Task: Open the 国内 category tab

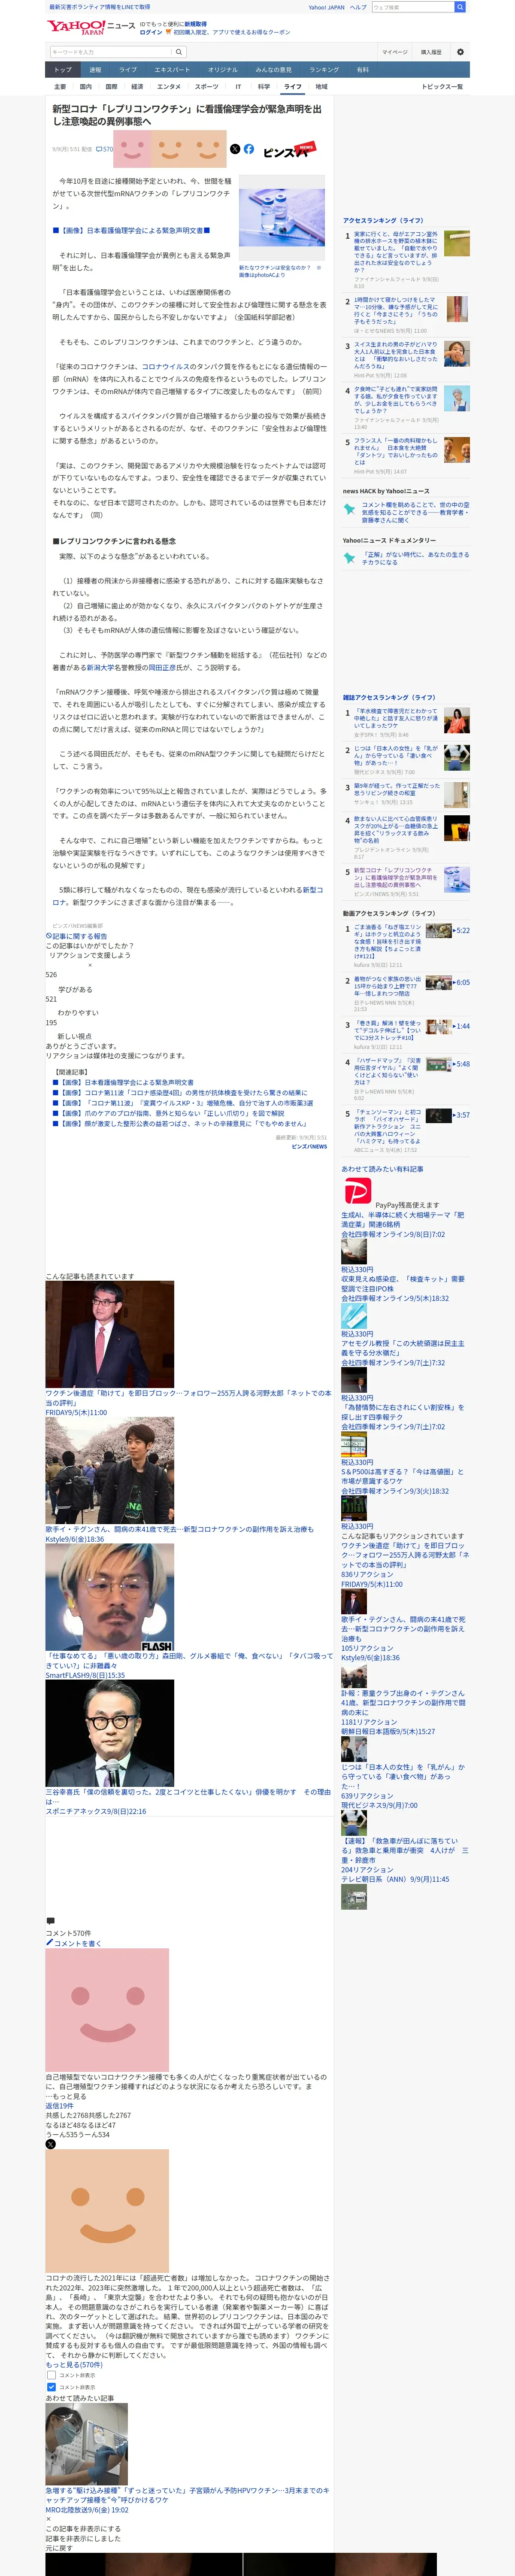Action: tap(85, 87)
